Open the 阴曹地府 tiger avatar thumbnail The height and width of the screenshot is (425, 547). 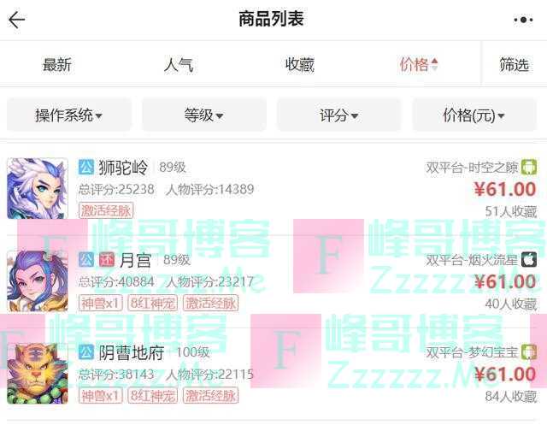click(38, 374)
